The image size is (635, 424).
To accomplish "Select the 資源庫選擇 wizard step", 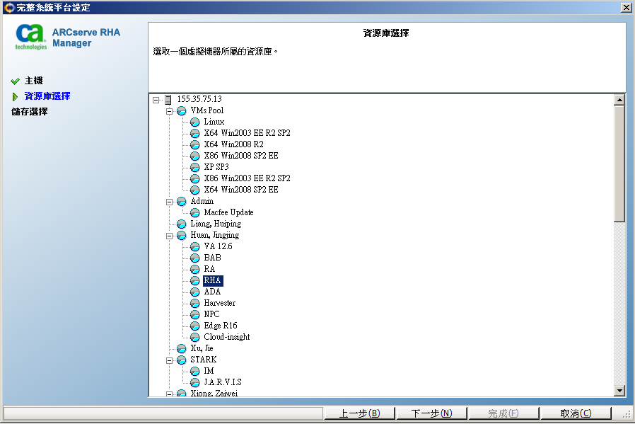I will point(47,96).
